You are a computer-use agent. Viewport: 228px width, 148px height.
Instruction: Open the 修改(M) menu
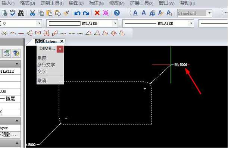(x=117, y=3)
